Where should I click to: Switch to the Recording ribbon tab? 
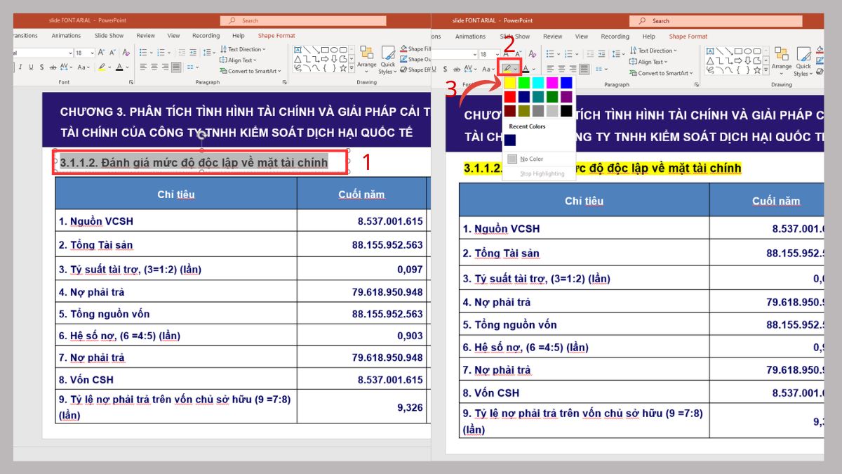click(x=206, y=35)
